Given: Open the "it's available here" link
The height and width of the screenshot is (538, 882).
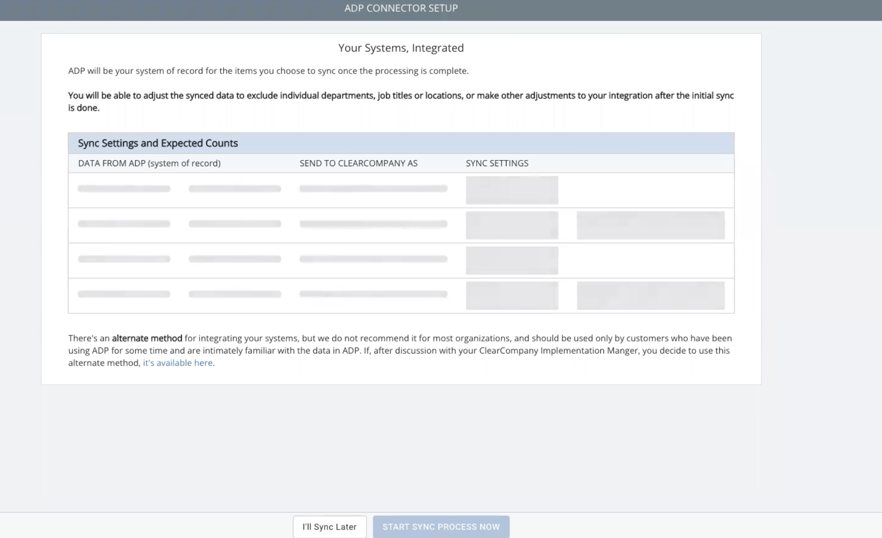Looking at the screenshot, I should [x=178, y=363].
